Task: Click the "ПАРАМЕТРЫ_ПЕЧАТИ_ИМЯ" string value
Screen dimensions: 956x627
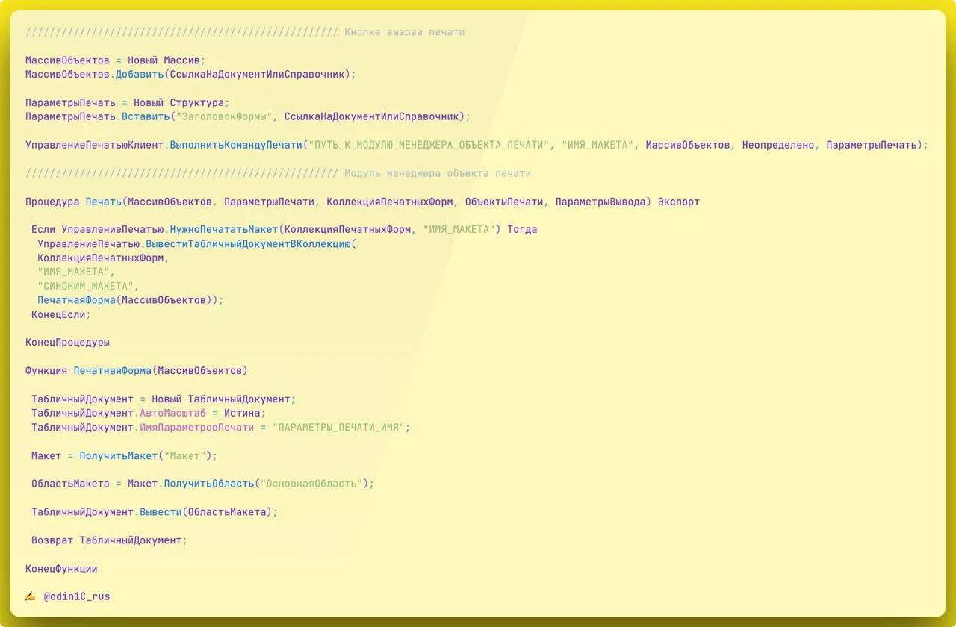Action: click(341, 427)
